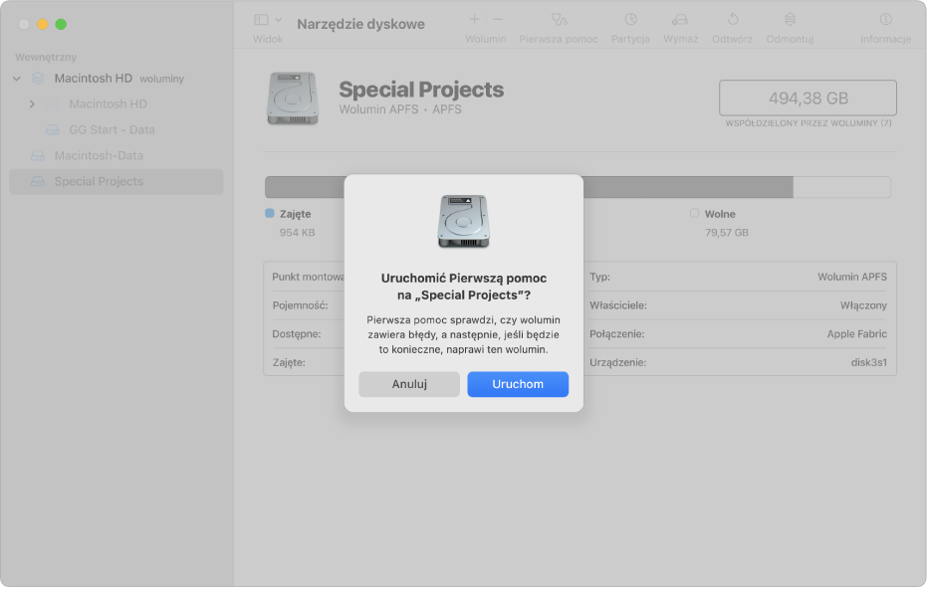Click the 494,38 GB capacity box
The image size is (927, 590).
(x=808, y=98)
